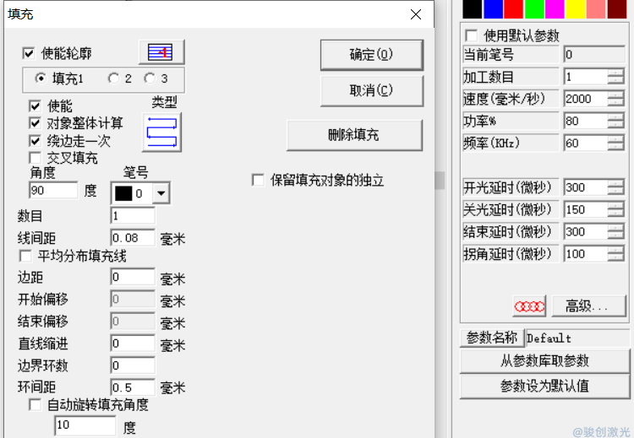Select fill option 3 radio button
Viewport: 634px width, 438px height.
point(150,78)
